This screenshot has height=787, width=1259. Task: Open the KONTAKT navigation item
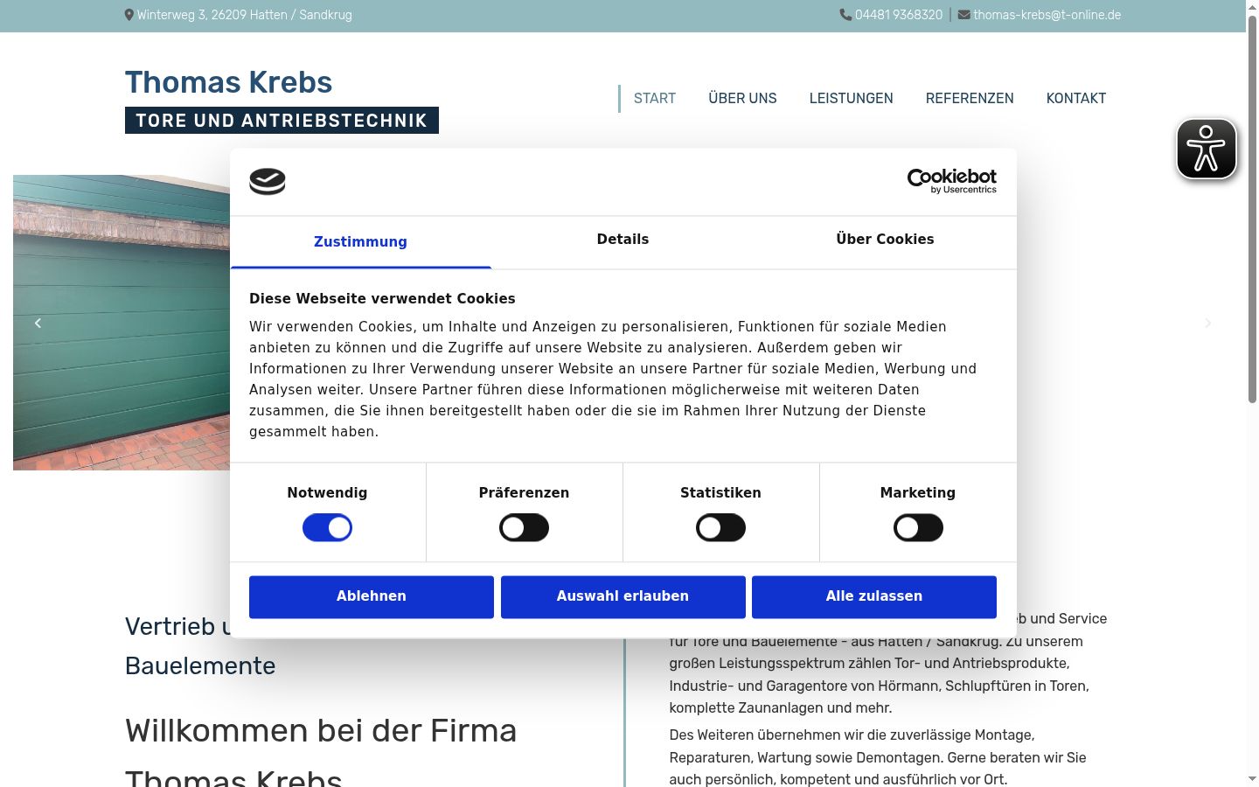[1076, 98]
